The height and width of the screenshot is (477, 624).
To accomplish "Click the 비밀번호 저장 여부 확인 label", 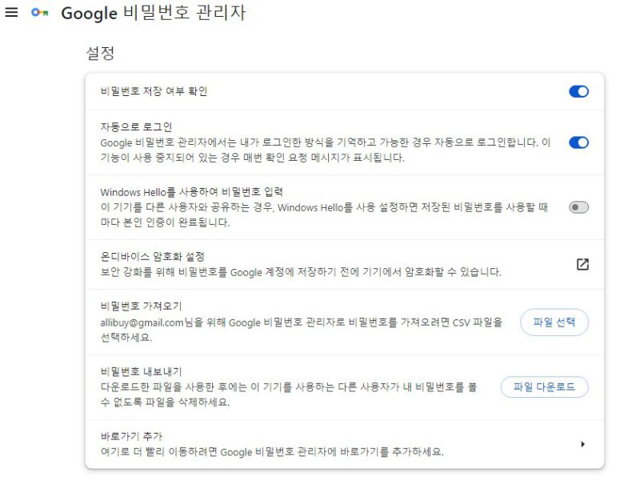I will coord(154,92).
